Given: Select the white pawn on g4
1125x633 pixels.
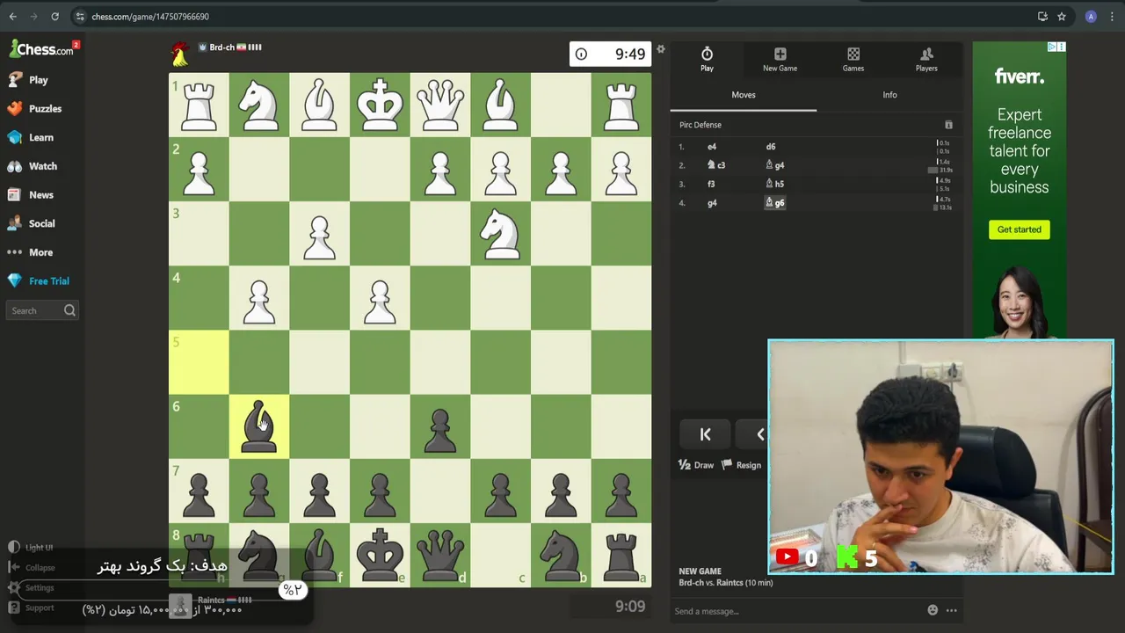Looking at the screenshot, I should [x=259, y=298].
